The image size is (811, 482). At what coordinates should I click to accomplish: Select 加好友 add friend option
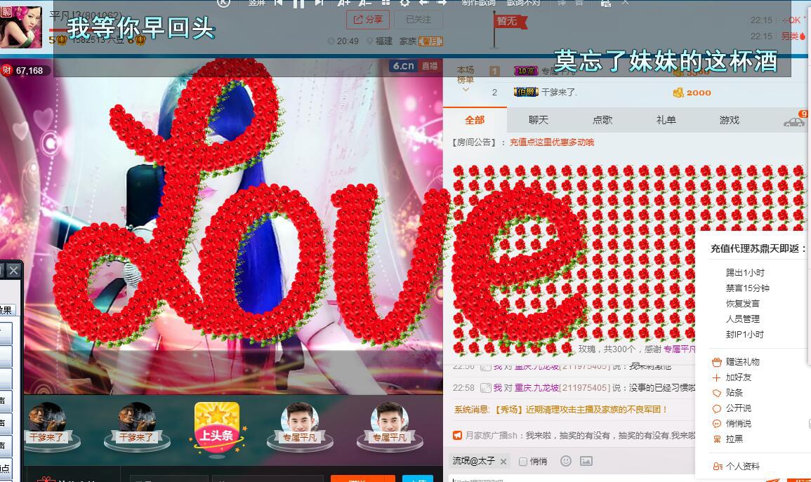click(739, 377)
